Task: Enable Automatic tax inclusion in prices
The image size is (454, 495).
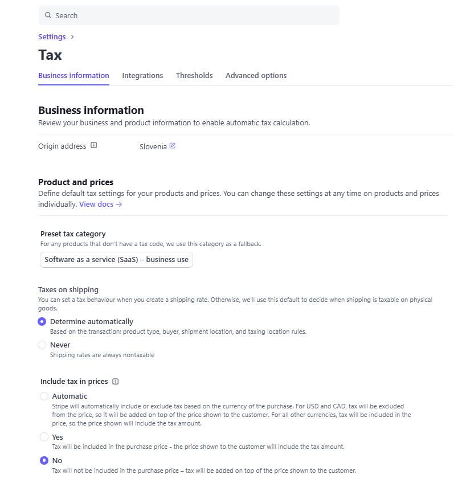Action: click(44, 396)
